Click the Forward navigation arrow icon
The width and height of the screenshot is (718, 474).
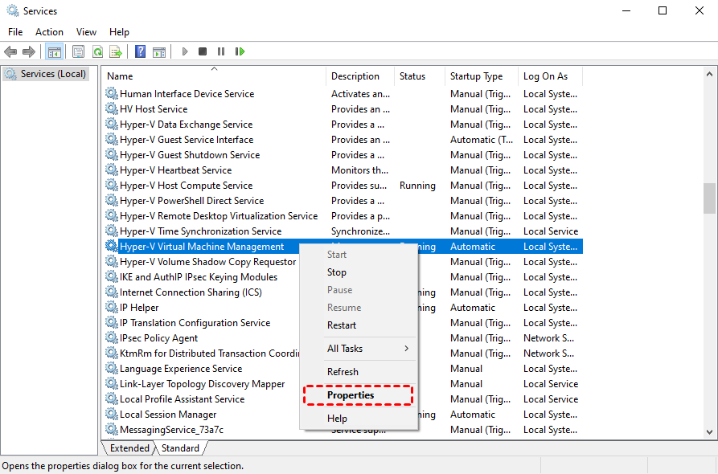point(29,51)
